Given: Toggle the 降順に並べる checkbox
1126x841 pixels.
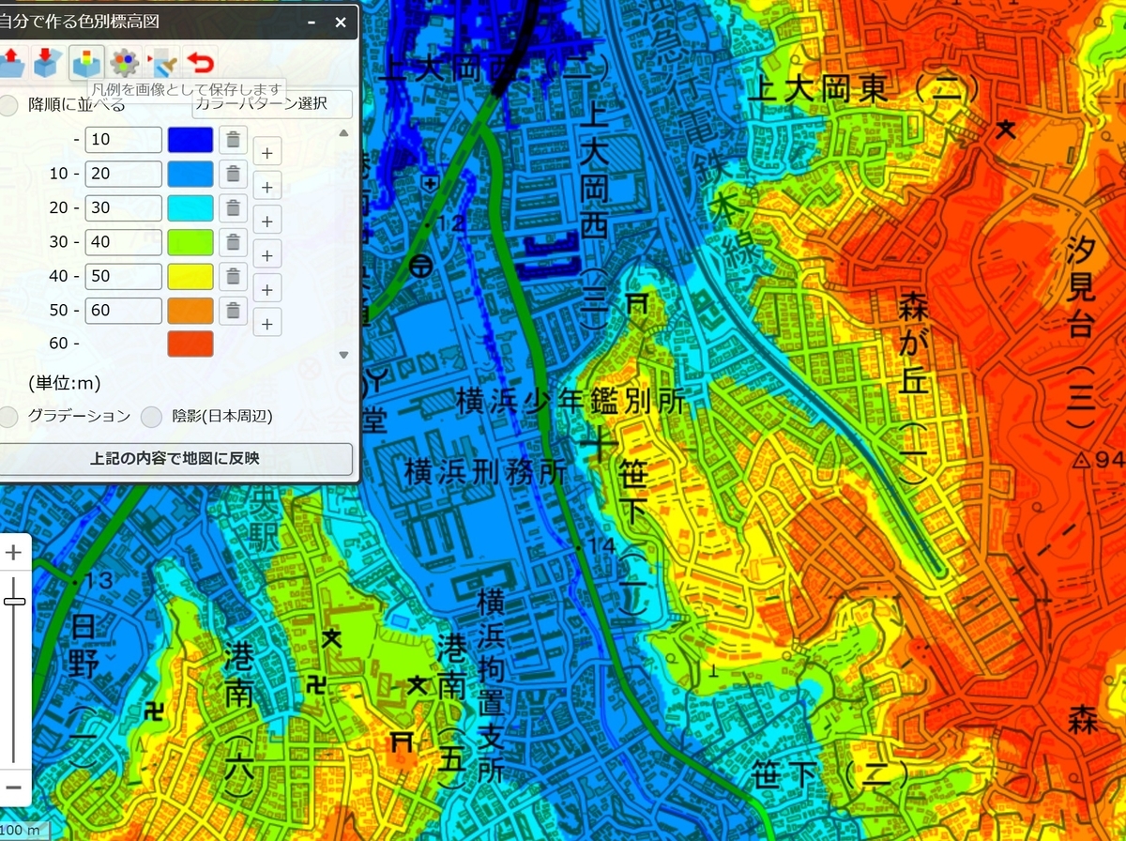Looking at the screenshot, I should tap(8, 104).
